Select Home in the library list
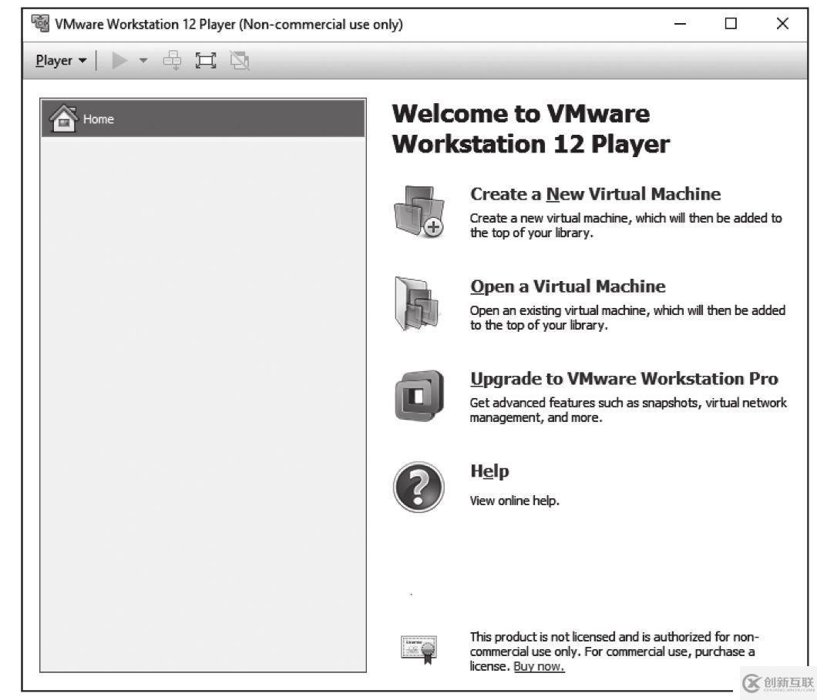The width and height of the screenshot is (817, 700). [203, 119]
